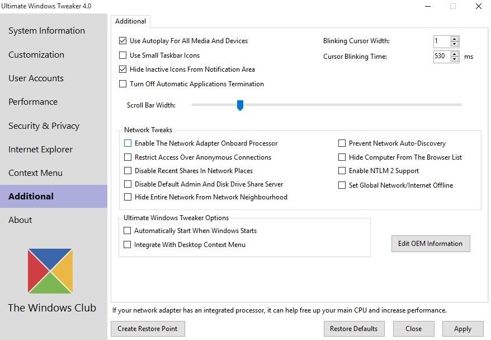Open System Information section
Image resolution: width=491 pixels, height=340 pixels.
tap(46, 31)
